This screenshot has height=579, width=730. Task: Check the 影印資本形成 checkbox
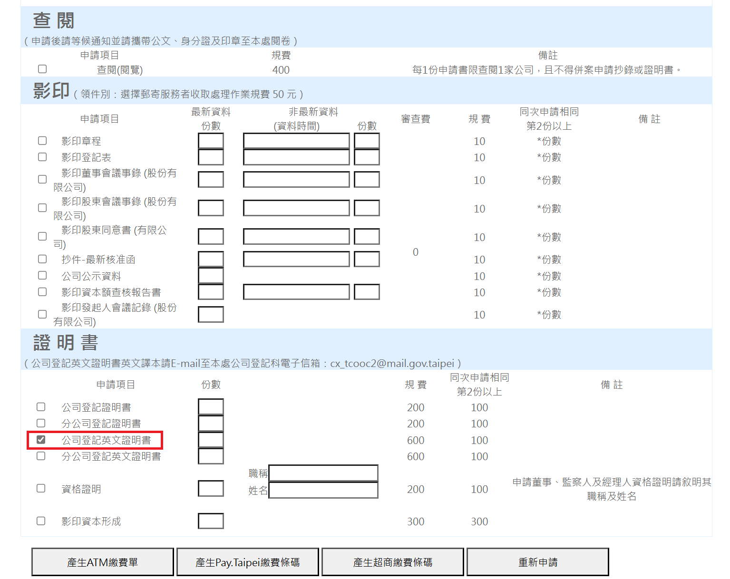click(x=40, y=521)
